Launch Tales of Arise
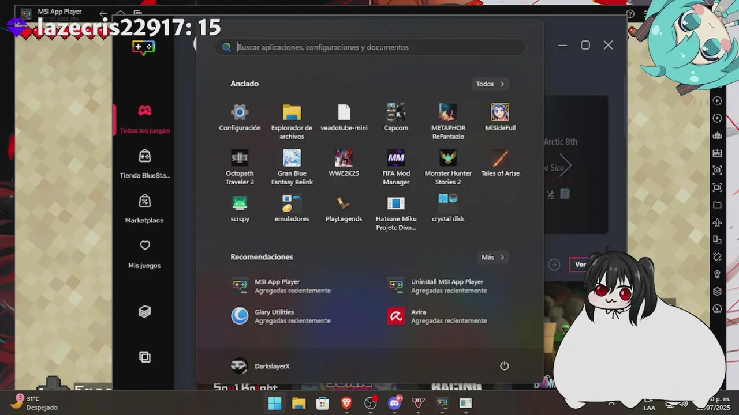 point(500,163)
